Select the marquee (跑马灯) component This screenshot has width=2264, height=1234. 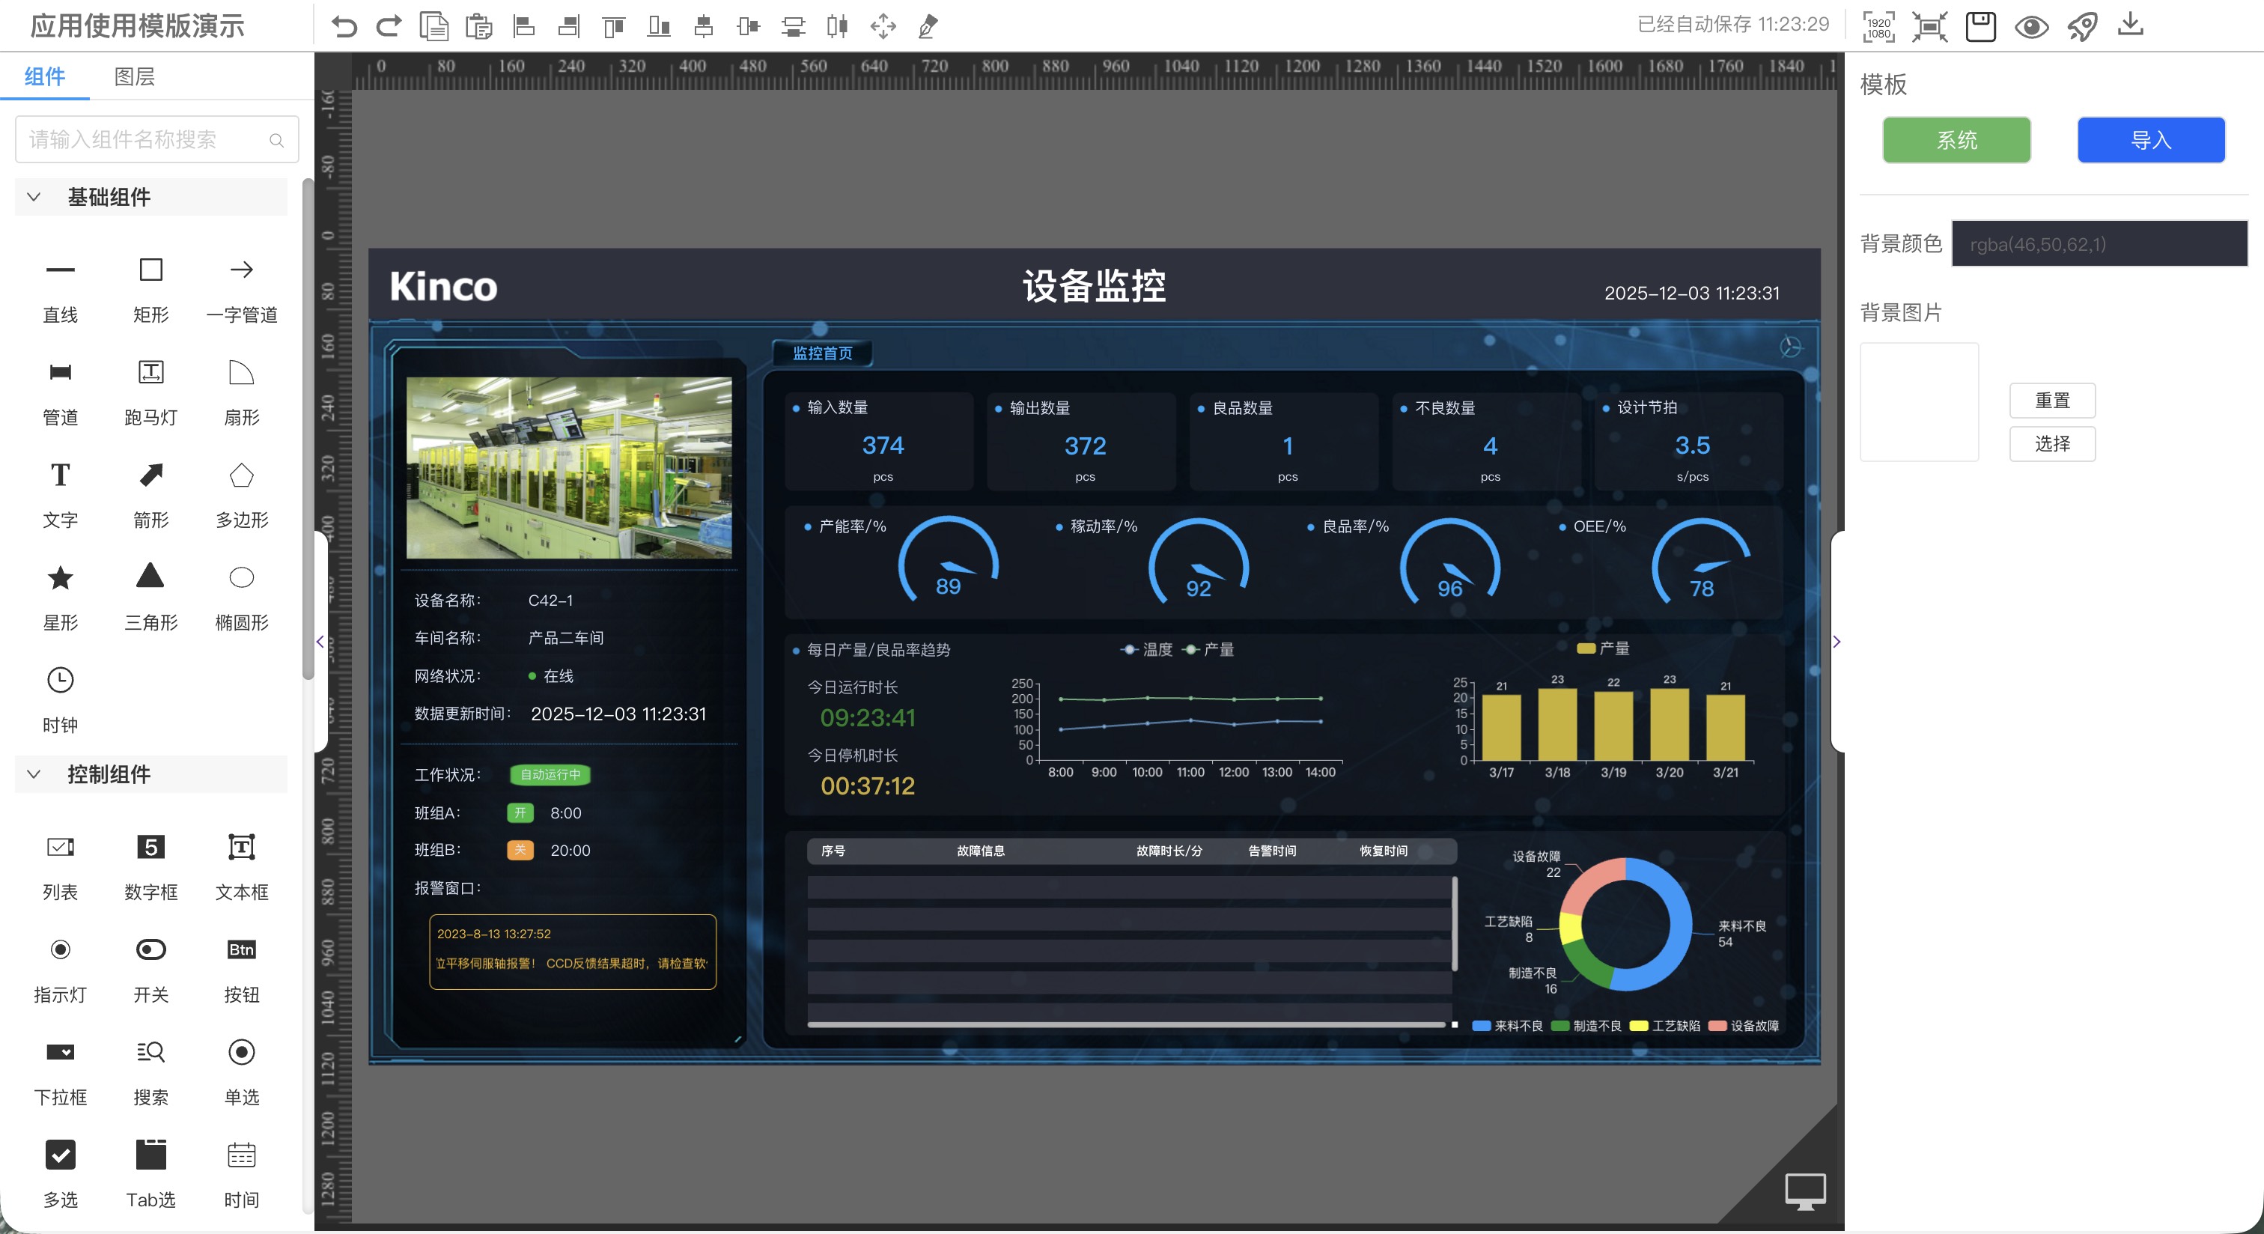point(150,373)
